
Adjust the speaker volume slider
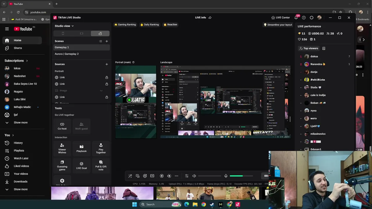(210, 176)
